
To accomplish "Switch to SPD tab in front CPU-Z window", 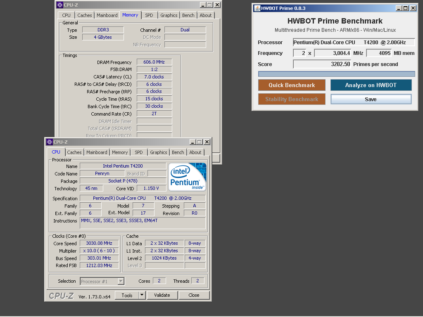I will (x=139, y=152).
